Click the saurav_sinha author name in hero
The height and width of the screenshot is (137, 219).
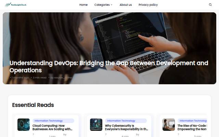point(63,78)
